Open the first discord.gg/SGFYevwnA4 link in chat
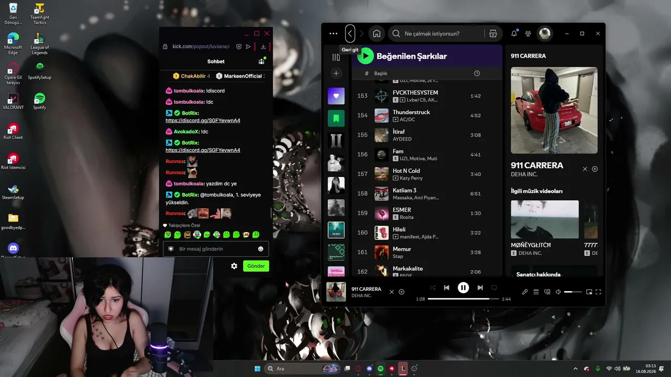671x377 pixels. coord(203,120)
